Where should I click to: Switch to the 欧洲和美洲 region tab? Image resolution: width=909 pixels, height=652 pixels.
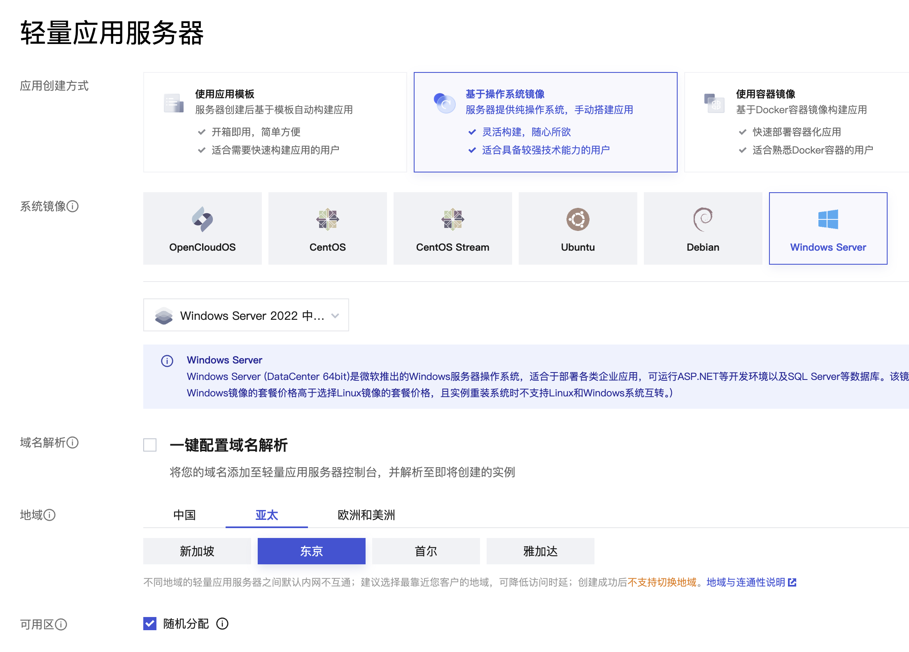[x=366, y=515]
